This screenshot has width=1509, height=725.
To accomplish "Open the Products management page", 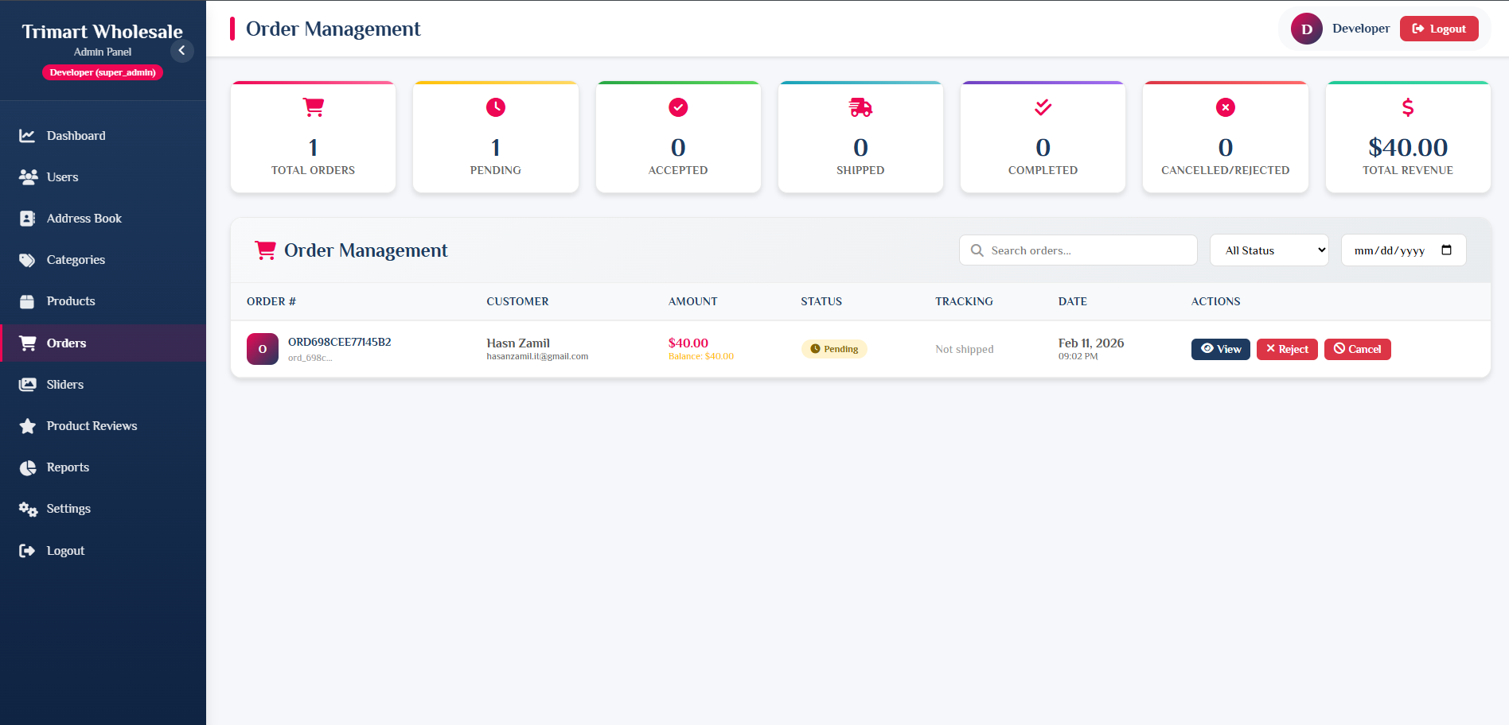I will coord(71,300).
